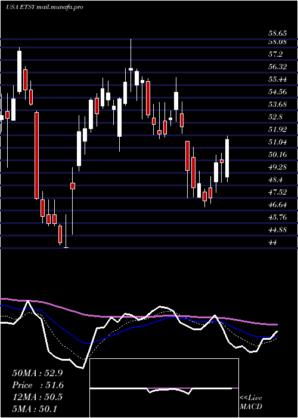Select the 50.16 price axis label
This screenshot has width=298, height=418.
[x=278, y=155]
